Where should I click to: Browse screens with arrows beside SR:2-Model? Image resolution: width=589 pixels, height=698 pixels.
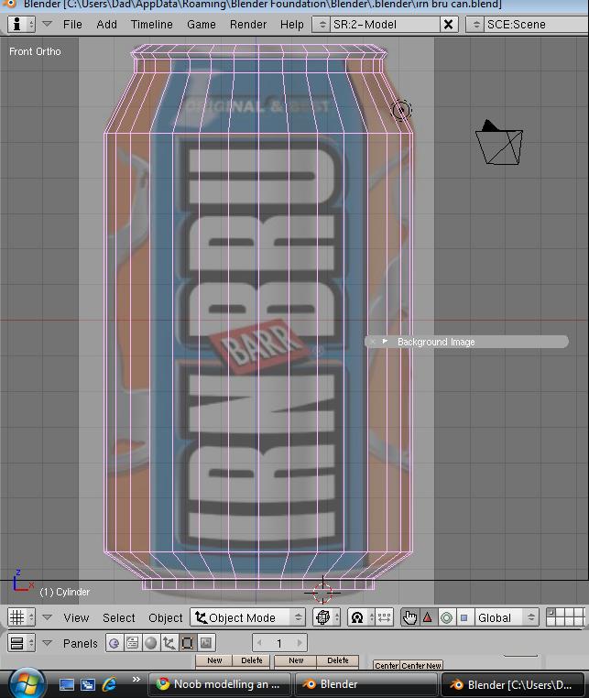click(322, 24)
